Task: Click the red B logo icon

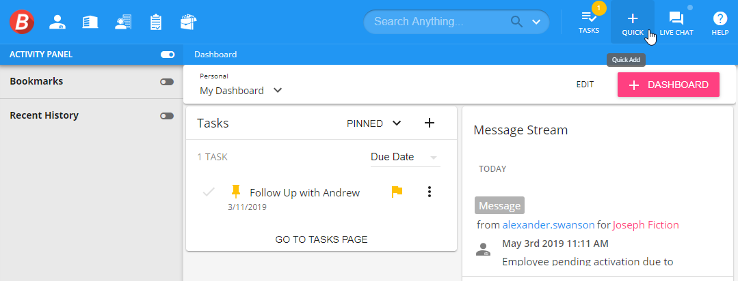Action: (22, 22)
